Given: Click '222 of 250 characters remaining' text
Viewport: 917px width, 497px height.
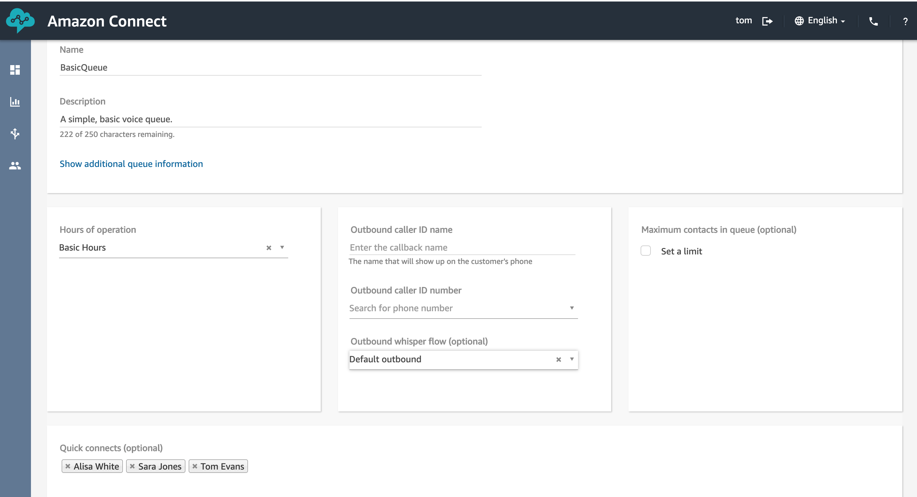Looking at the screenshot, I should [117, 134].
